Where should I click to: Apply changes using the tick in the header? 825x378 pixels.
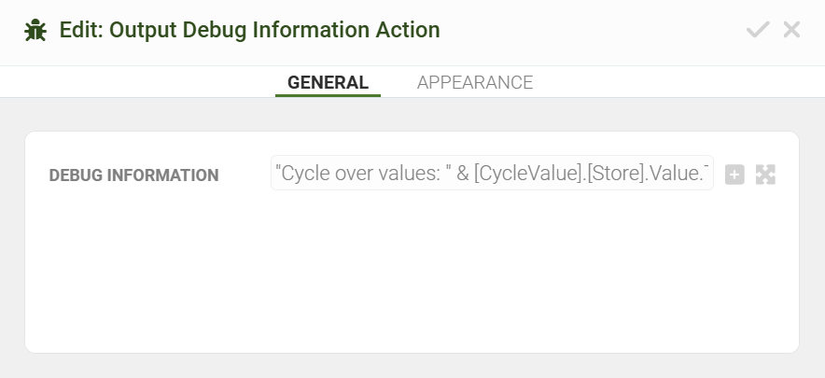pyautogui.click(x=758, y=30)
